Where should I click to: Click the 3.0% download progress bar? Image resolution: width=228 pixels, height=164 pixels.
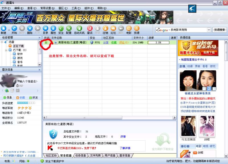click(158, 42)
